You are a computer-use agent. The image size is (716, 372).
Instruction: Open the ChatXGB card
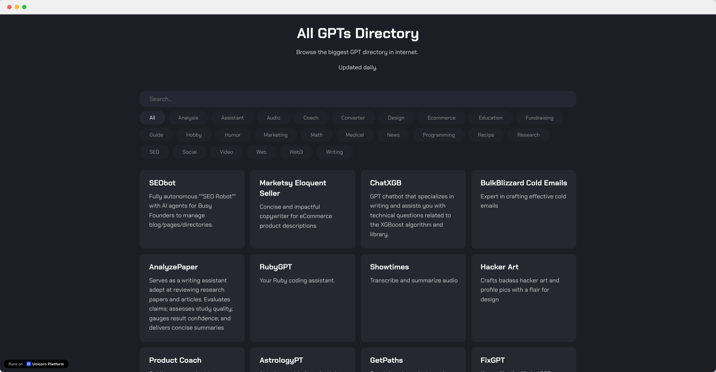pyautogui.click(x=413, y=209)
